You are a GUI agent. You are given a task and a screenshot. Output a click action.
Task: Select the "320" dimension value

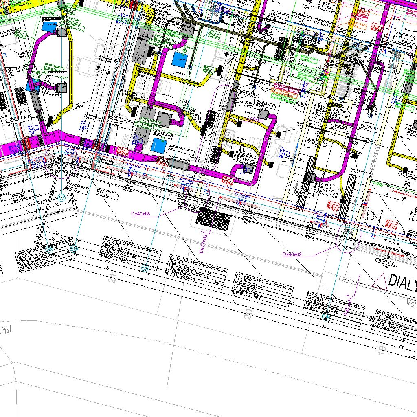(x=107, y=267)
